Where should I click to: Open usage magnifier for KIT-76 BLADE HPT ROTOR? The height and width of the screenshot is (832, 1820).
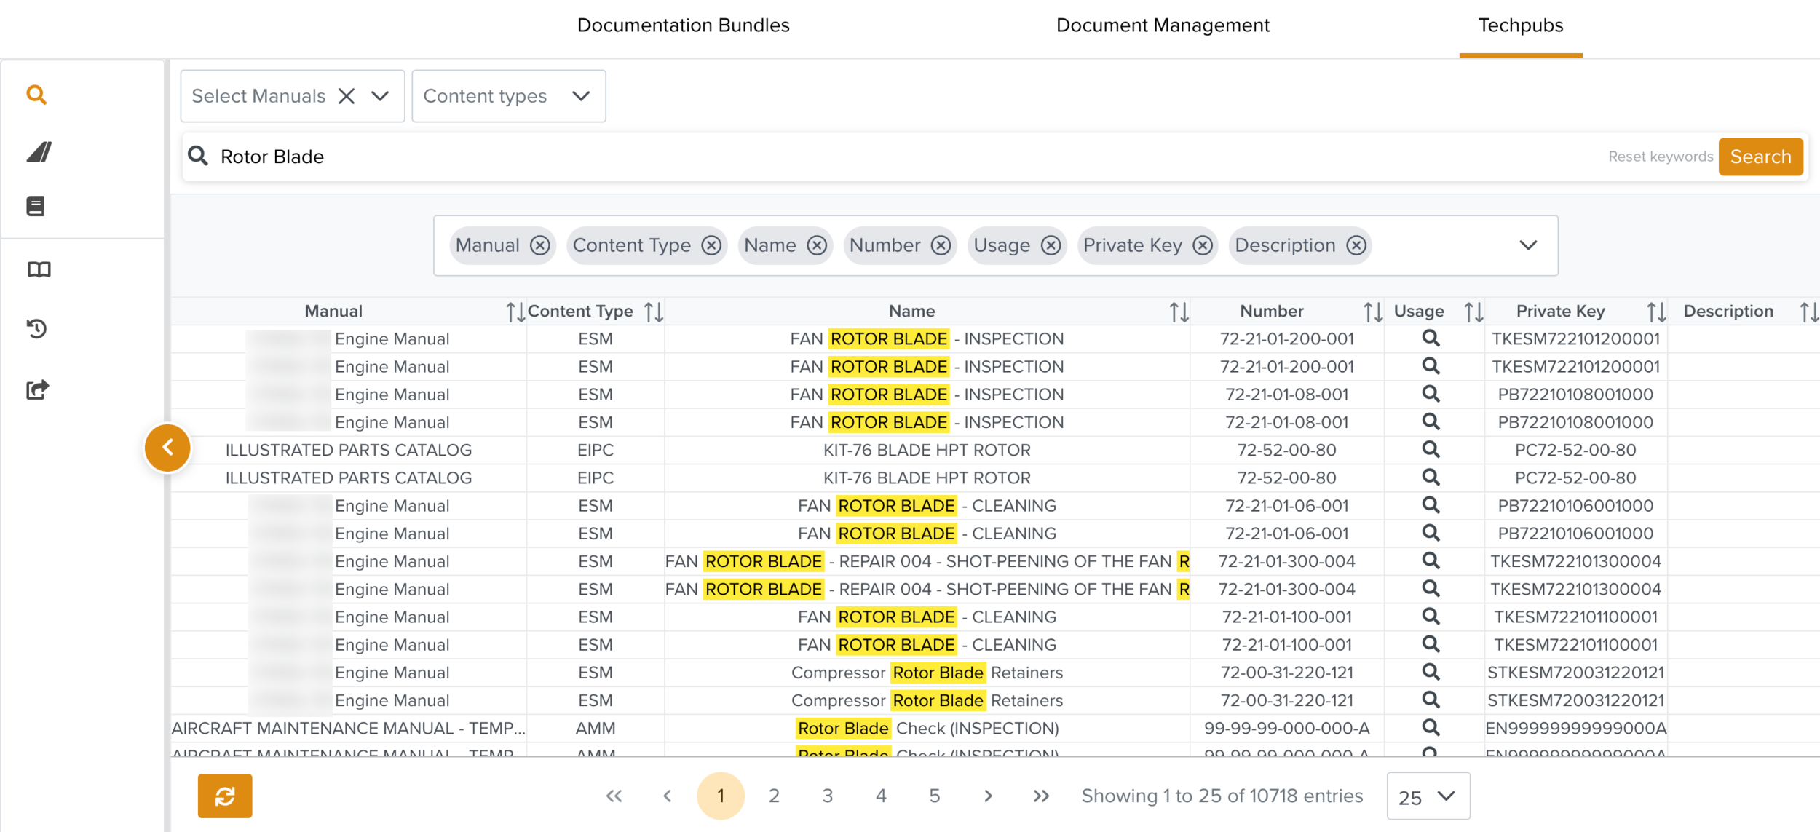pos(1431,450)
